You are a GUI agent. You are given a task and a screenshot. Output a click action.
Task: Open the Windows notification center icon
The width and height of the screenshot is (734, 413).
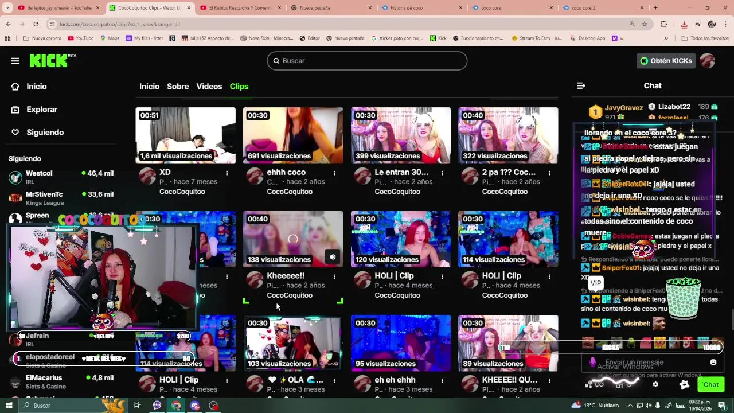[721, 406]
